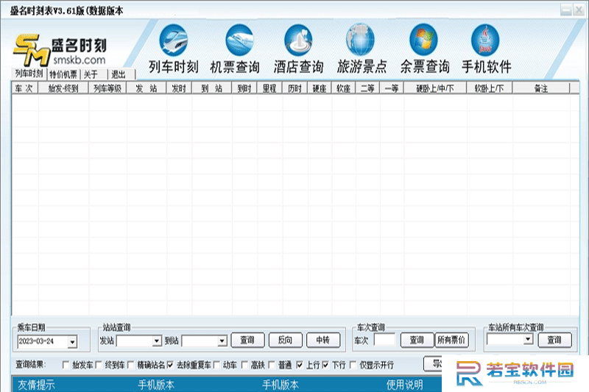Image resolution: width=589 pixels, height=392 pixels.
Task: Uncheck the 下行 checkbox
Action: pos(325,365)
